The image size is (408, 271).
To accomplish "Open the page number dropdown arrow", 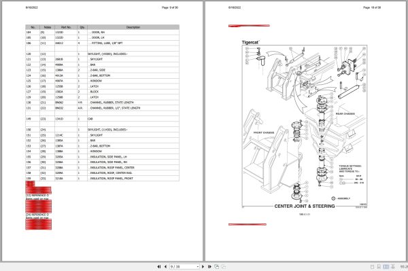I will (198, 266).
